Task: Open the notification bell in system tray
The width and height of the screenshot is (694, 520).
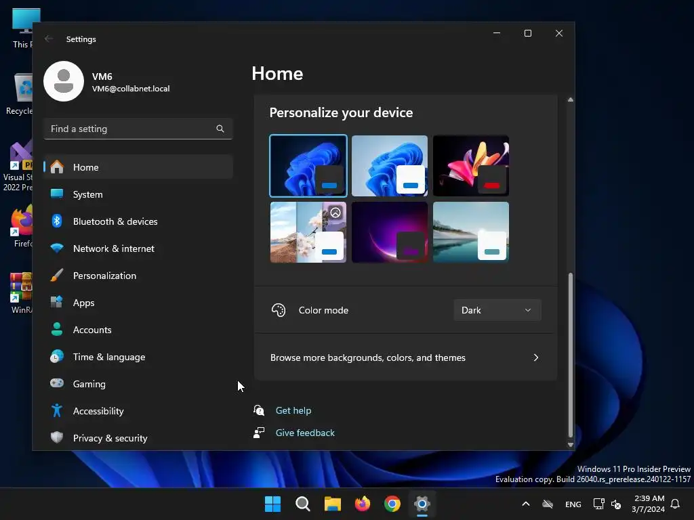Action: (x=675, y=504)
